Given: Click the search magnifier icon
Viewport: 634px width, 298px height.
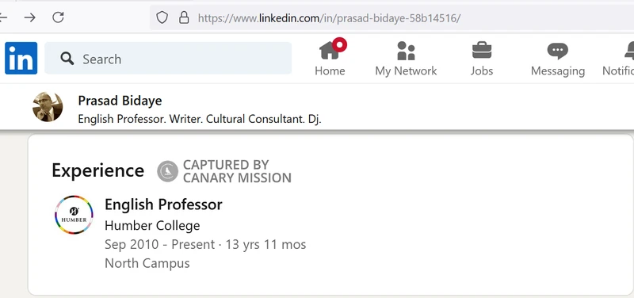Looking at the screenshot, I should point(67,59).
